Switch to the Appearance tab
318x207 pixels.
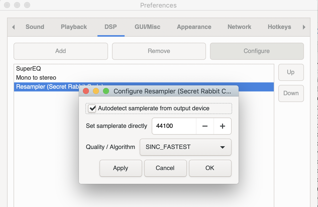[194, 27]
